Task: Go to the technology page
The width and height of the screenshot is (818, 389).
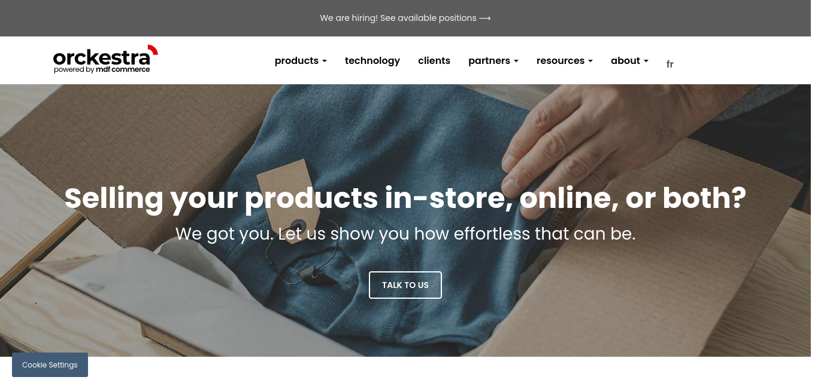Action: coord(372,60)
